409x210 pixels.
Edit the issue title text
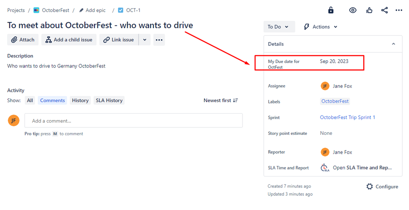click(100, 25)
